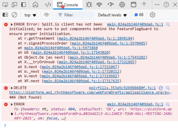
Task: Search for Split.io error with magnifier icon
Action: pyautogui.click(x=168, y=25)
